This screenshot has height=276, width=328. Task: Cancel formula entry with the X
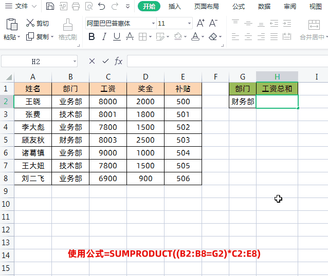(x=92, y=61)
